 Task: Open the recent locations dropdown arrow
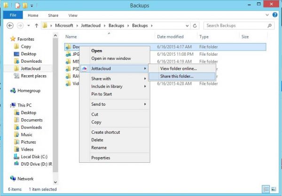pyautogui.click(x=29, y=26)
